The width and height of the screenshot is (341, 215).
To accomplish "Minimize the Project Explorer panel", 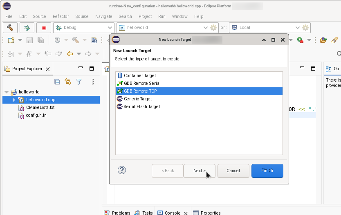I will (x=81, y=67).
